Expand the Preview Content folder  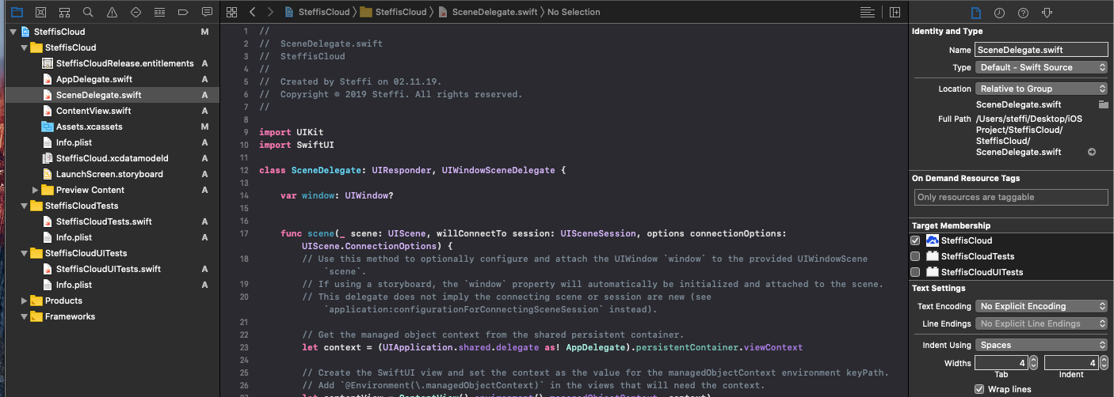(36, 190)
